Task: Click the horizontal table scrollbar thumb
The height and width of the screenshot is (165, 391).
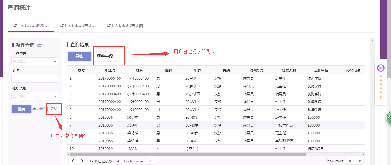Action: tap(188, 155)
